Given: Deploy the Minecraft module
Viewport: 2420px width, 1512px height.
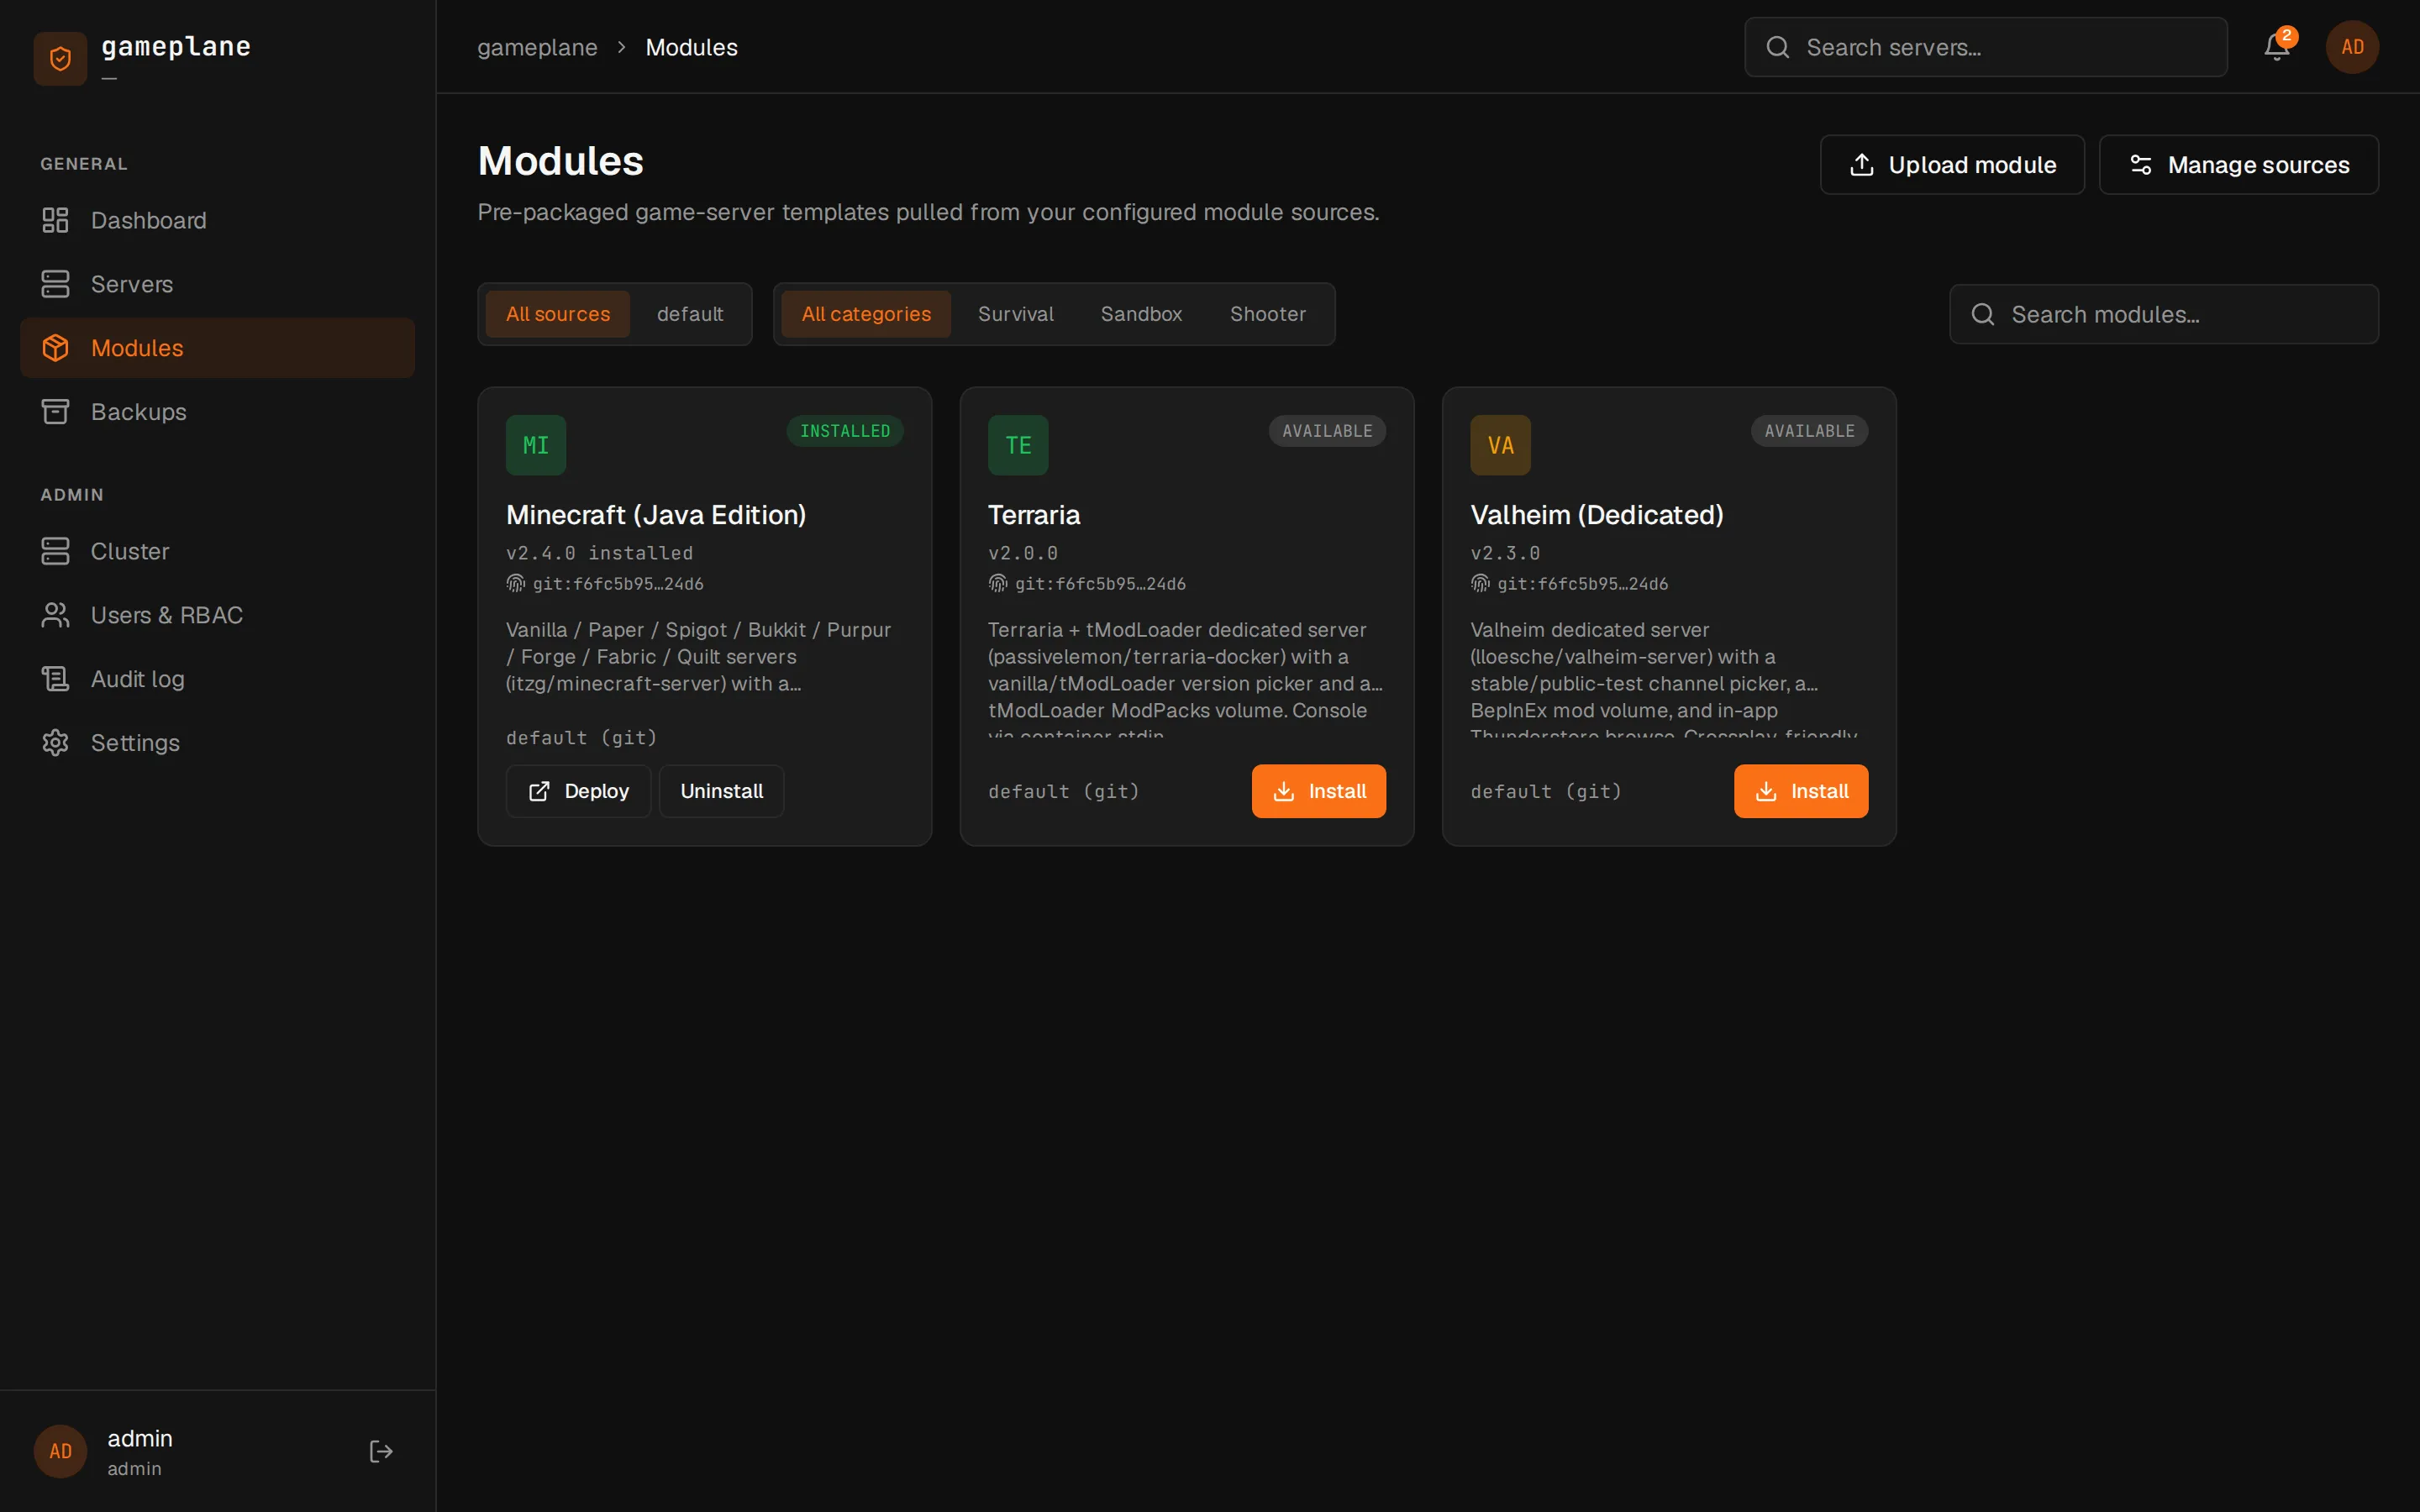Looking at the screenshot, I should (578, 791).
